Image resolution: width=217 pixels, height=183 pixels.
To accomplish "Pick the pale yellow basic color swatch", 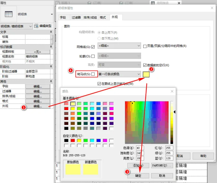I will tap(73, 104).
